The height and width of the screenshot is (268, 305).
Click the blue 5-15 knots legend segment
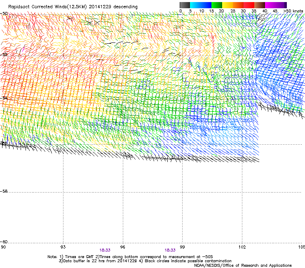point(201,5)
